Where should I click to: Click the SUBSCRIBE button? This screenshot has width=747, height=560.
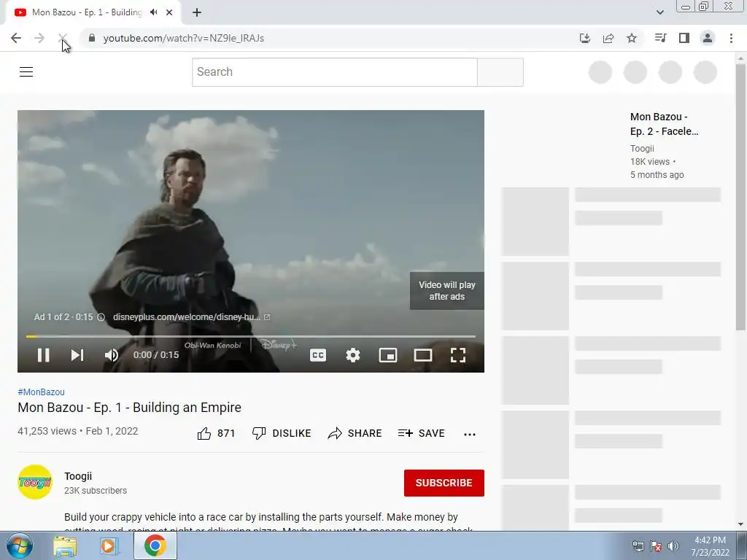click(x=444, y=483)
